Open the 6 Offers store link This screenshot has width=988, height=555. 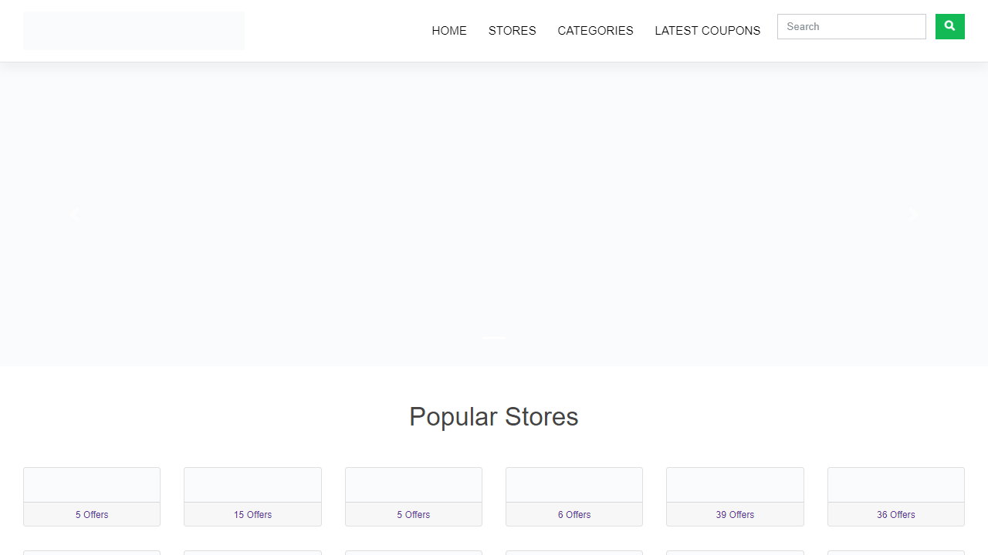tap(574, 514)
